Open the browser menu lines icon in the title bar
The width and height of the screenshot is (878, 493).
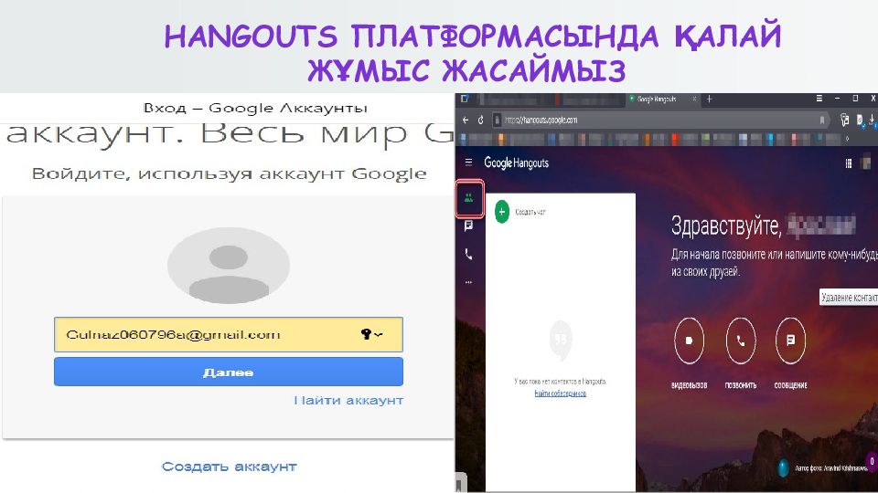pyautogui.click(x=819, y=99)
